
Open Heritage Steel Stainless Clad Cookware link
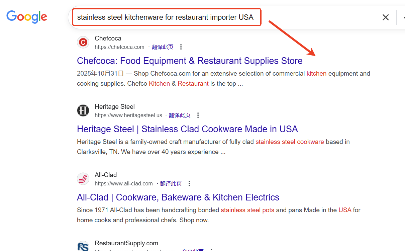click(187, 129)
